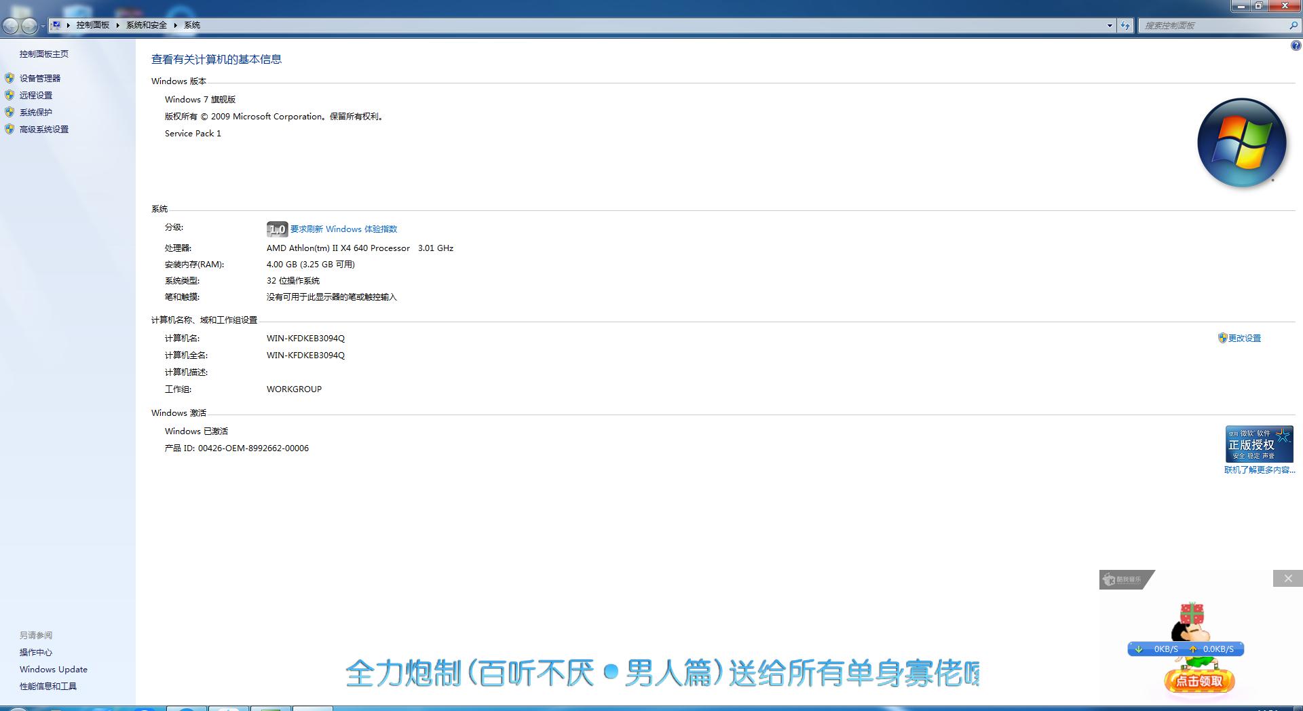Click the 联机了解更多内容 link
Viewport: 1303px width, 711px height.
tap(1260, 469)
